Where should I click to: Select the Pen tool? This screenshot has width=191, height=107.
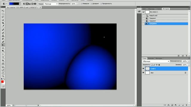pyautogui.click(x=3, y=54)
